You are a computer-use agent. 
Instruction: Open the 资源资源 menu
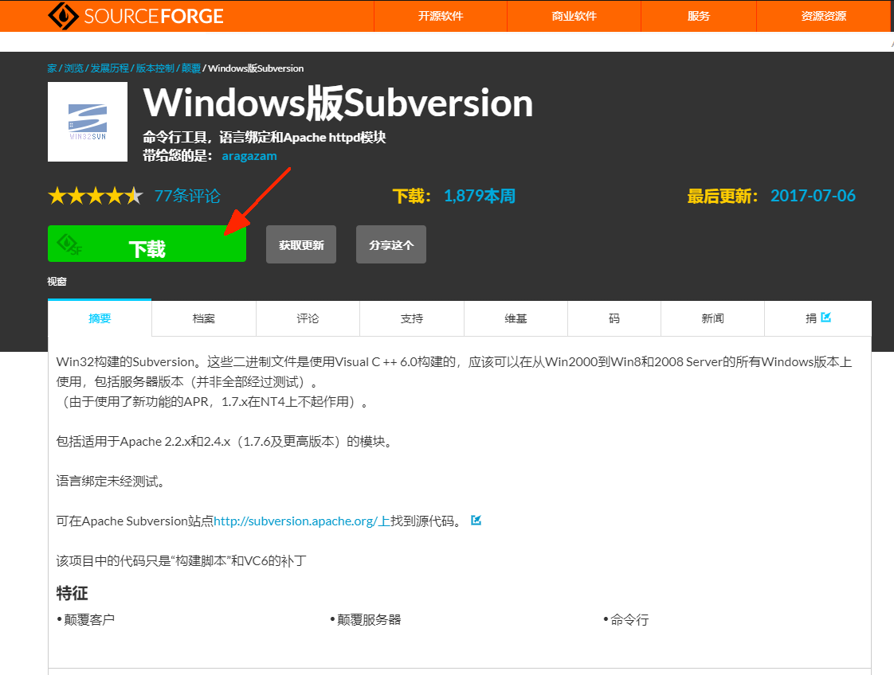[x=823, y=16]
